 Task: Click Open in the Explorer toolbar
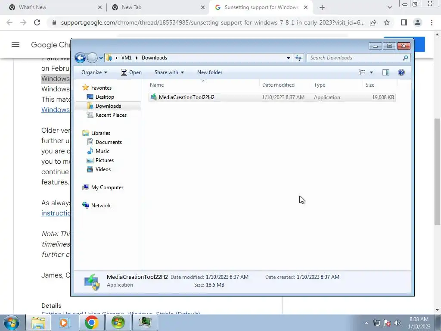(x=131, y=72)
